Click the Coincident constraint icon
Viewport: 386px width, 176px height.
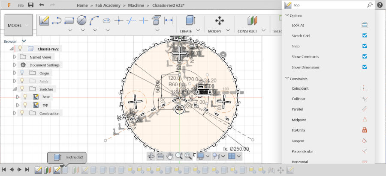[x=365, y=88]
